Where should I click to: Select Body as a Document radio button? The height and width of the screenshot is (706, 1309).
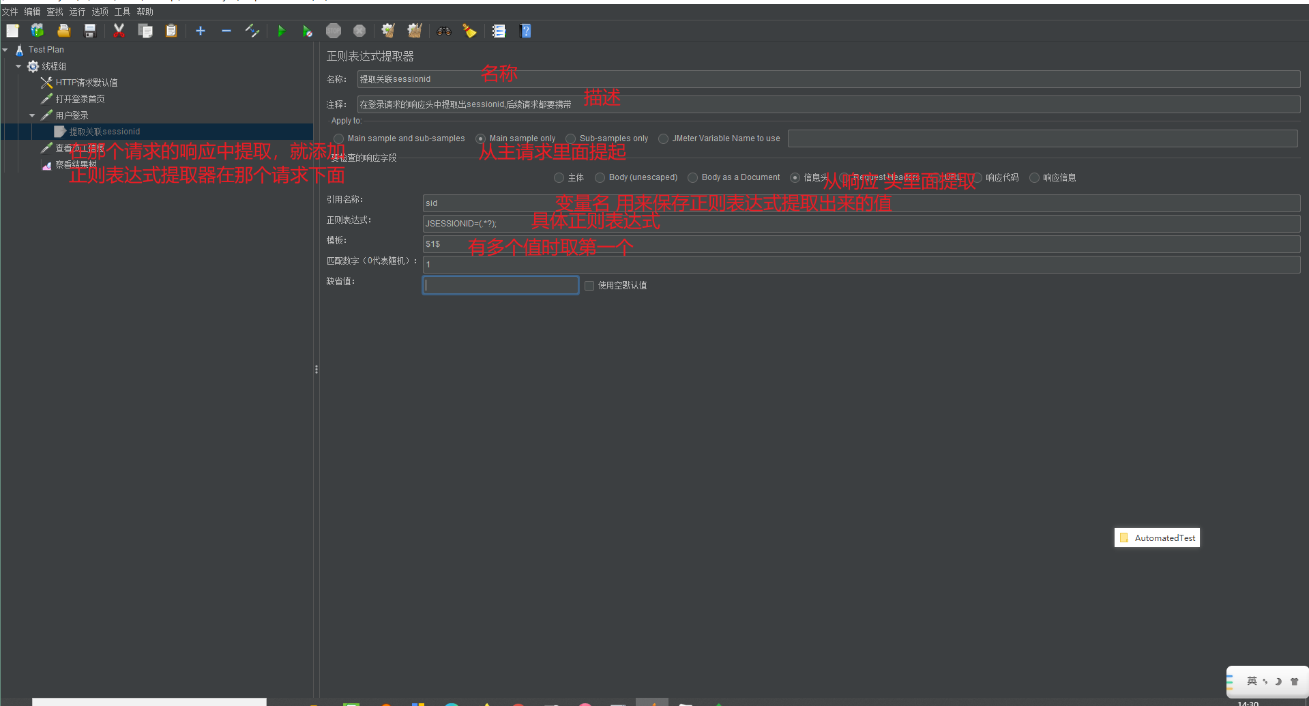coord(693,177)
